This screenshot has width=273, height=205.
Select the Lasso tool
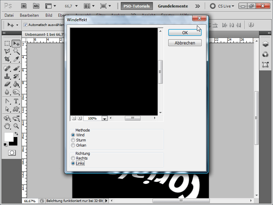pos(7,51)
